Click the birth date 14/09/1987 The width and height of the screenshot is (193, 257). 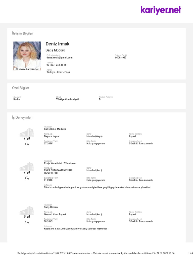(120, 57)
